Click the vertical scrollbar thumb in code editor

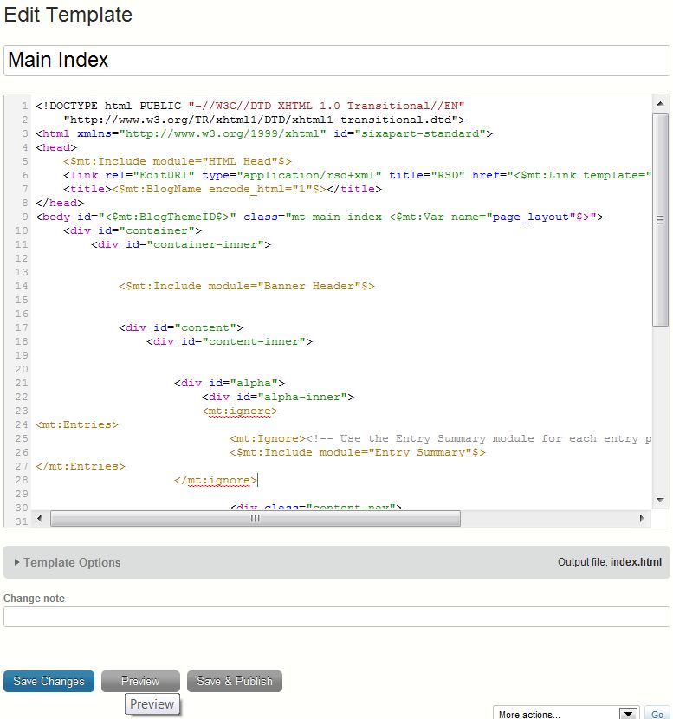[x=660, y=220]
